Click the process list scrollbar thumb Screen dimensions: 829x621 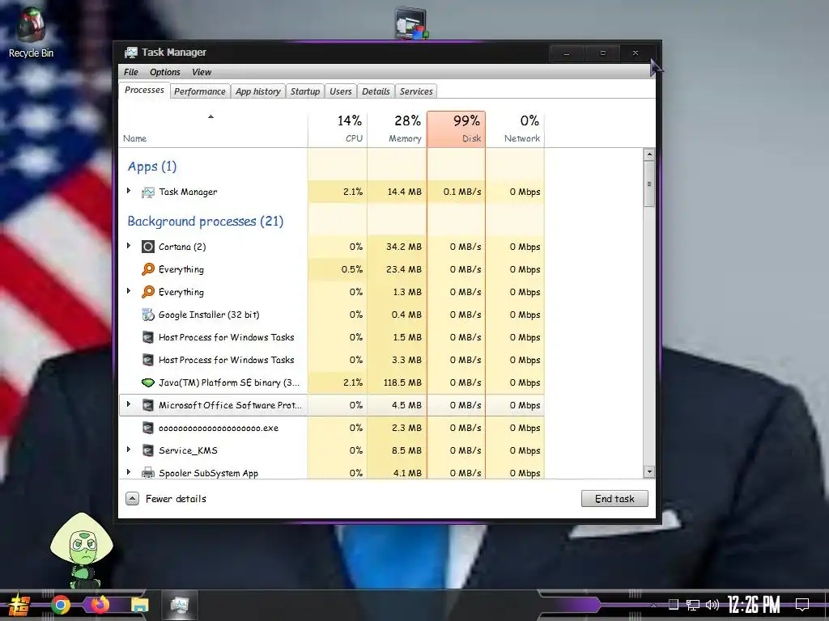point(649,184)
